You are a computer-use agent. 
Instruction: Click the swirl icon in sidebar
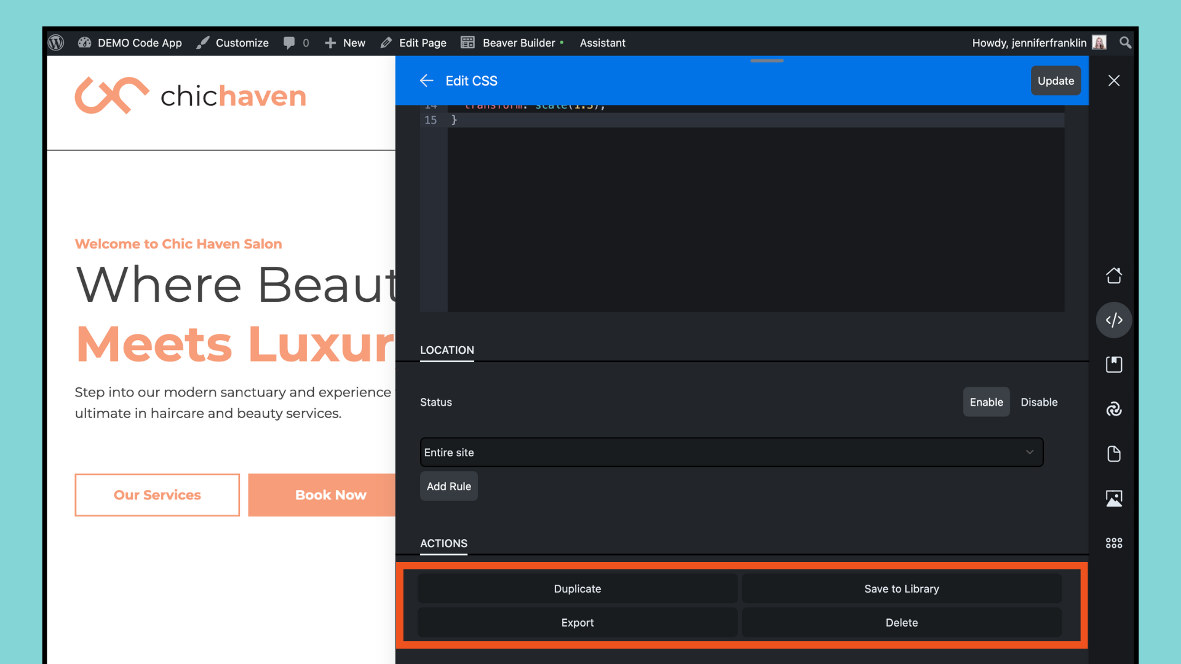1113,409
